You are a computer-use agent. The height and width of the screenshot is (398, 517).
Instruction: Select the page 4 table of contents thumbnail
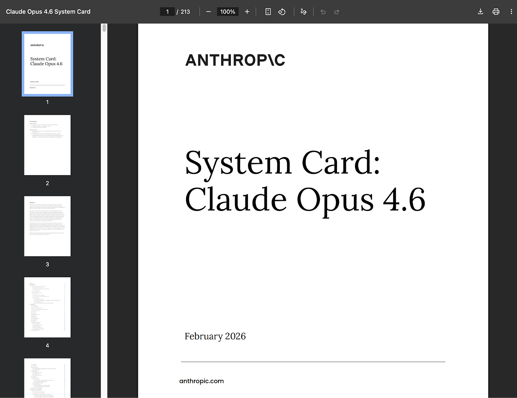pyautogui.click(x=47, y=307)
